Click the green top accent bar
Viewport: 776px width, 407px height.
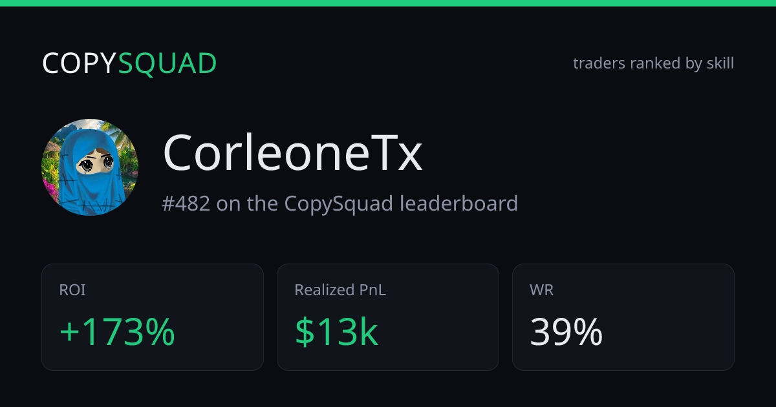pyautogui.click(x=388, y=3)
